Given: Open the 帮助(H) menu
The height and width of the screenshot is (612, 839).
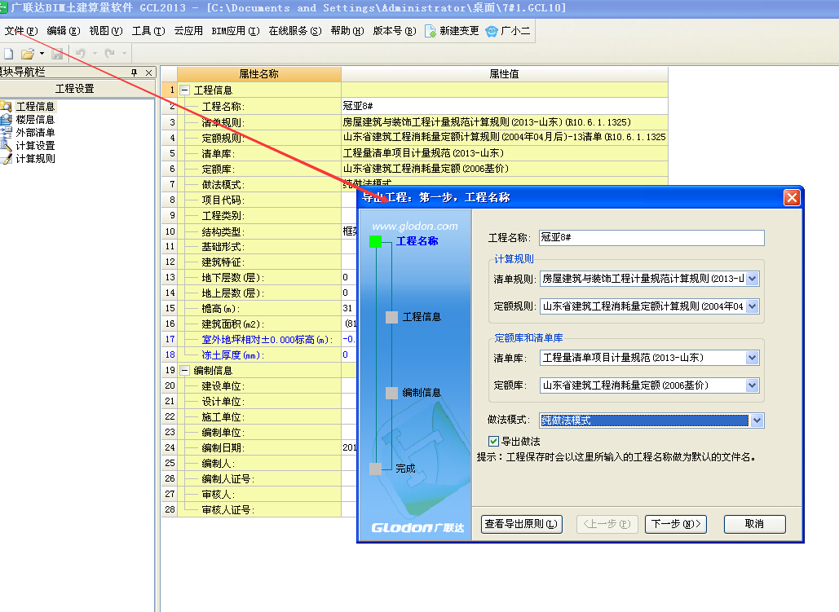Looking at the screenshot, I should (x=347, y=30).
